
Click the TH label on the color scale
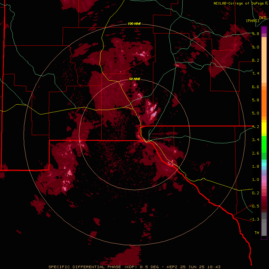coord(257,233)
